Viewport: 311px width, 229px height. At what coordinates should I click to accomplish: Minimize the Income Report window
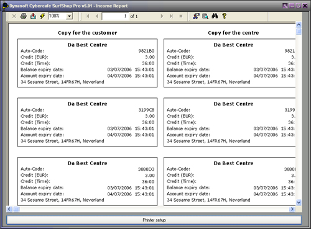coord(292,6)
